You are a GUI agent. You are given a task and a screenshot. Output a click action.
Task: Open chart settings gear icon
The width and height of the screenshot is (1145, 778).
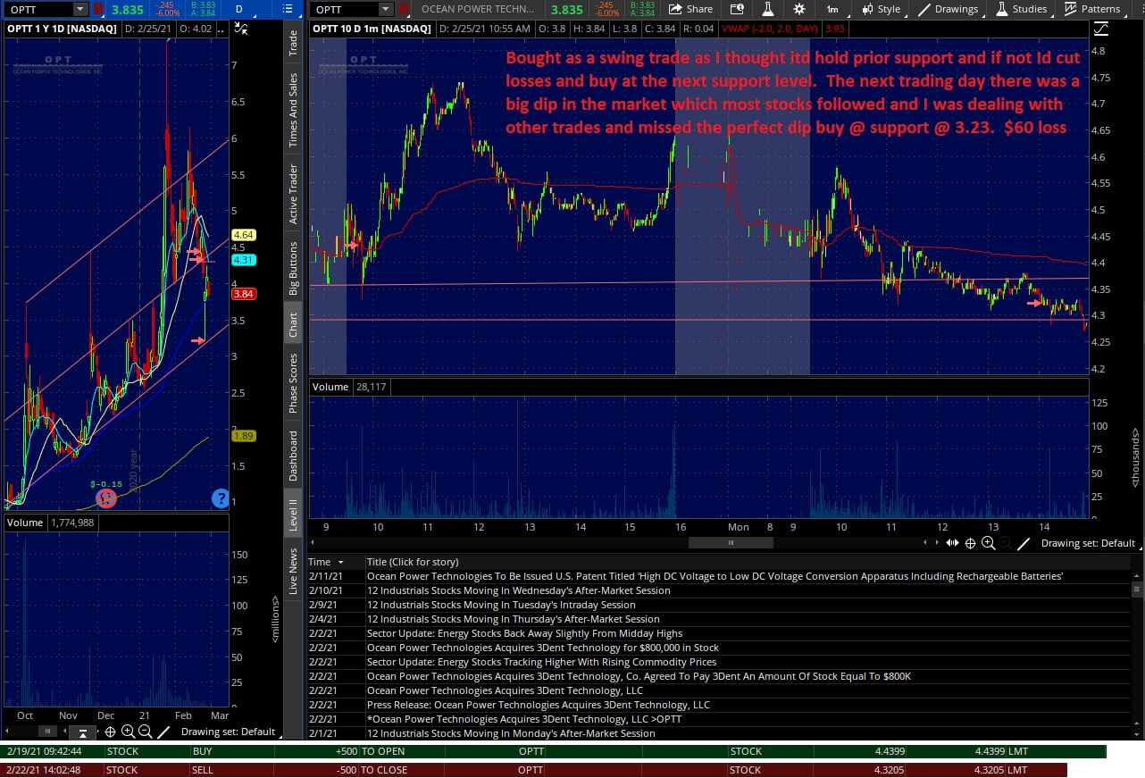(798, 9)
